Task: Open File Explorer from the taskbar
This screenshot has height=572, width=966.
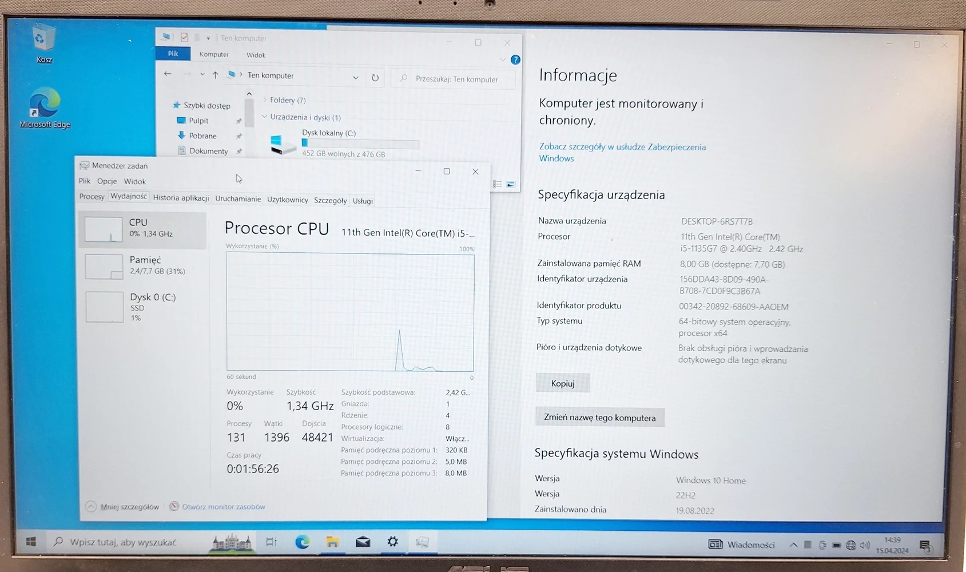Action: (332, 542)
